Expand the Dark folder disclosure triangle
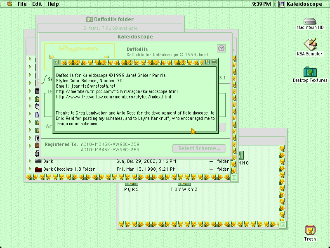Screen dimensions: 330x248 click(x=30, y=161)
